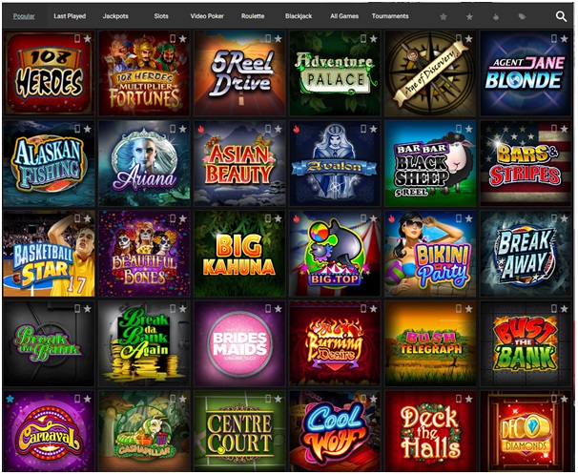Image resolution: width=578 pixels, height=474 pixels.
Task: Switch to the Jackpots tab
Action: [x=115, y=16]
